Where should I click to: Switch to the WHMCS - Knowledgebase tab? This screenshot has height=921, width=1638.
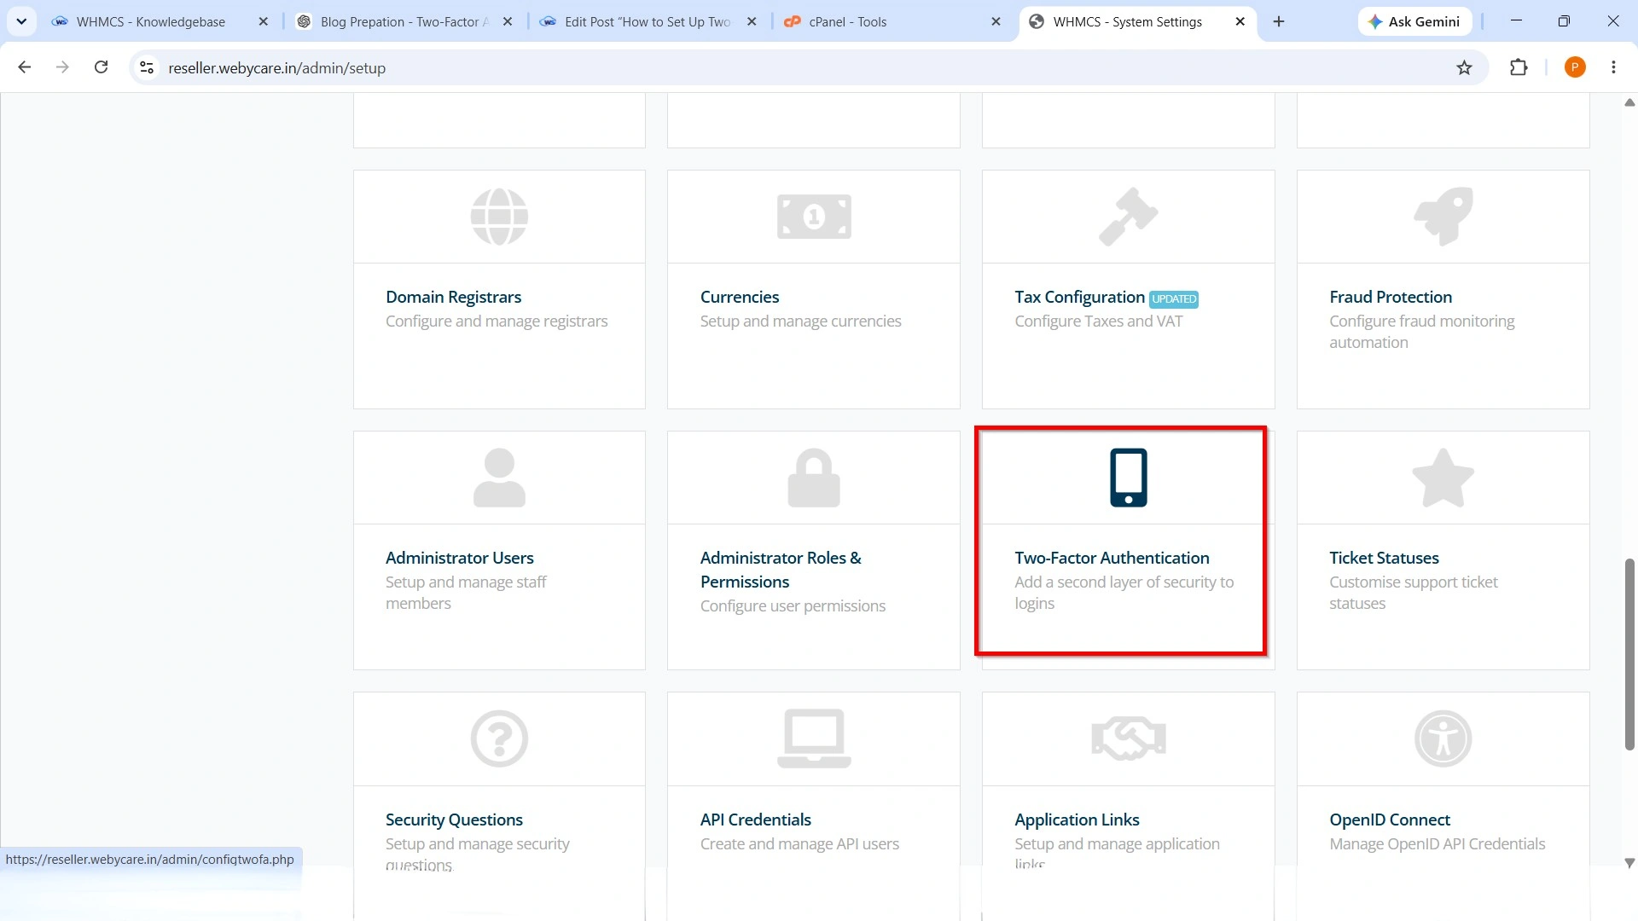click(x=150, y=21)
